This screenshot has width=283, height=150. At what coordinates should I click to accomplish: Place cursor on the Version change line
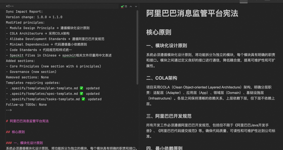pos(34,17)
